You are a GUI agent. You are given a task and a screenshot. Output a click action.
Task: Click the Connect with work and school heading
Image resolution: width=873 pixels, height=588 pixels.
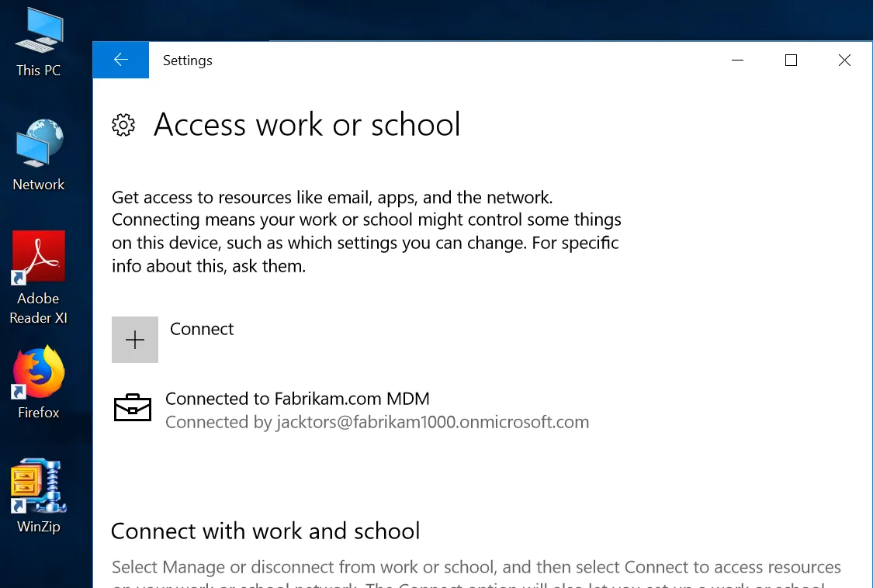click(x=265, y=531)
